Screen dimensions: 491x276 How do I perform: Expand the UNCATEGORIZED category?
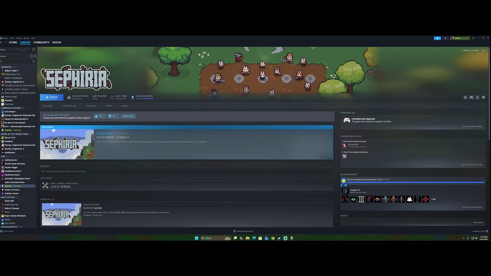(x=9, y=227)
